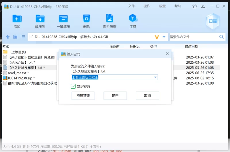The width and height of the screenshot is (230, 152).
Task: Expand the password history dropdown arrow
Action: 155,77
